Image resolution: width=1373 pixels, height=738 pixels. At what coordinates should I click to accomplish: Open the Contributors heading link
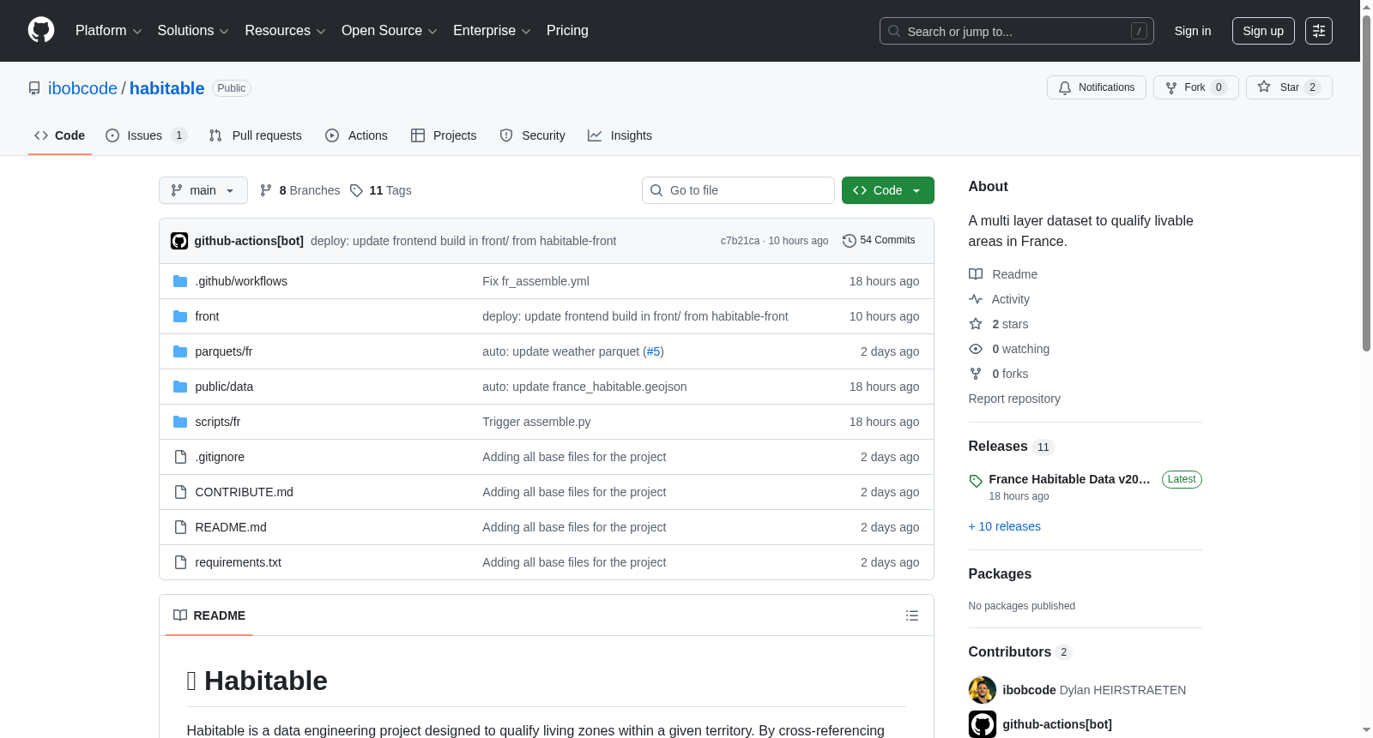[x=1020, y=652]
